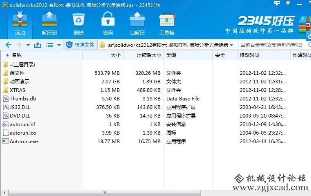This screenshot has width=311, height=196.
Task: Select the 动画演示 folder
Action: pos(20,81)
